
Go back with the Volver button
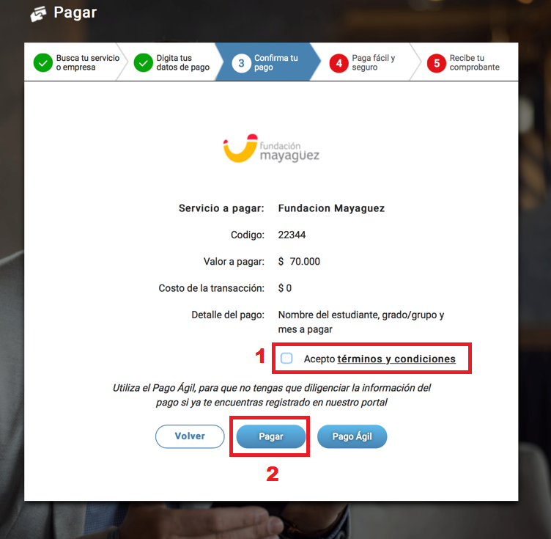pos(190,436)
